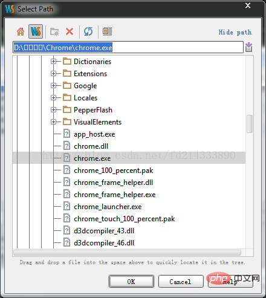266x298 pixels.
Task: Go to the Home directory icon
Action: 21,31
